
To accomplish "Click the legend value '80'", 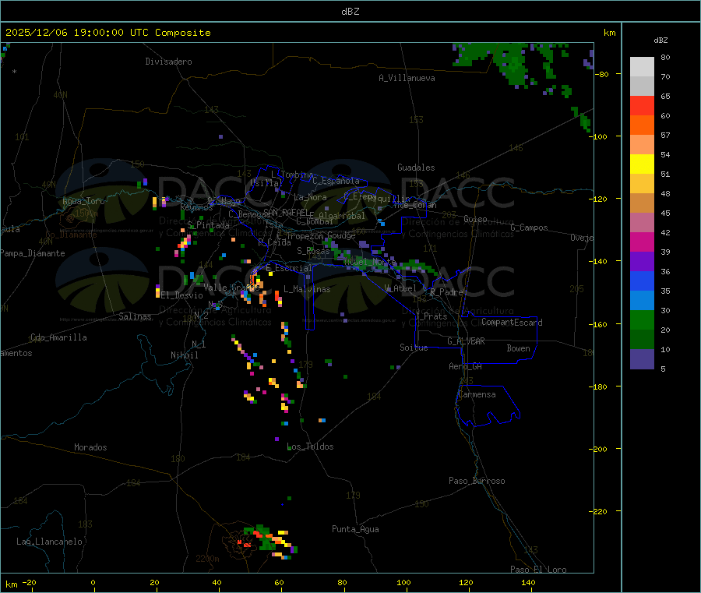I will pos(665,57).
